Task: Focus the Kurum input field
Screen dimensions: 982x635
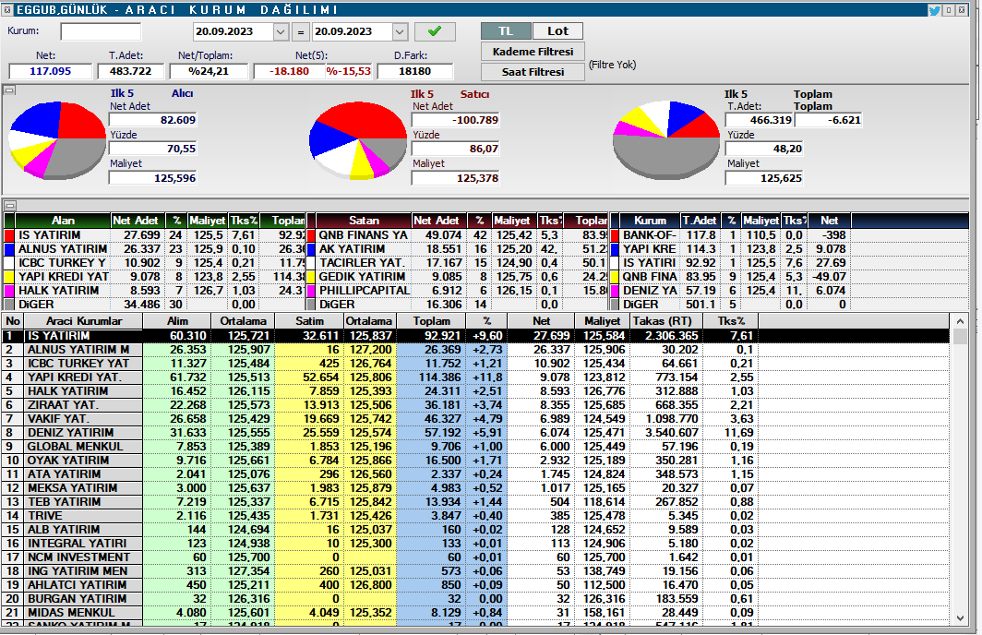Action: (101, 31)
